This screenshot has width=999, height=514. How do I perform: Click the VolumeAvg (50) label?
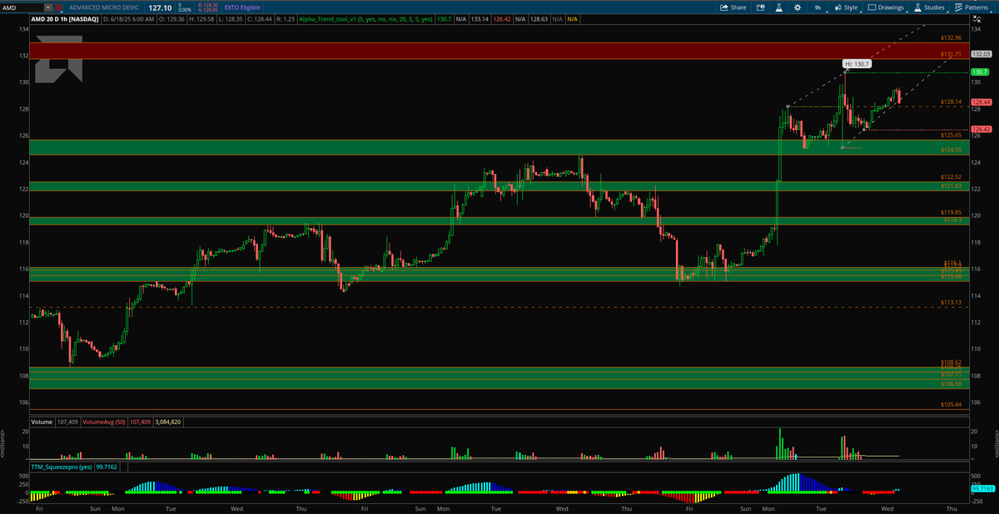pos(103,422)
